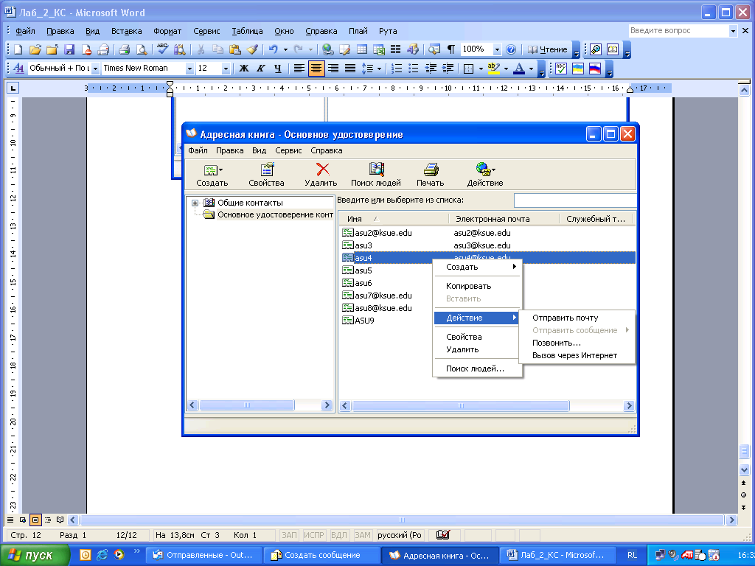Viewport: 755px width, 566px height.
Task: Open Styles and Formatting AA icon
Action: click(x=18, y=69)
